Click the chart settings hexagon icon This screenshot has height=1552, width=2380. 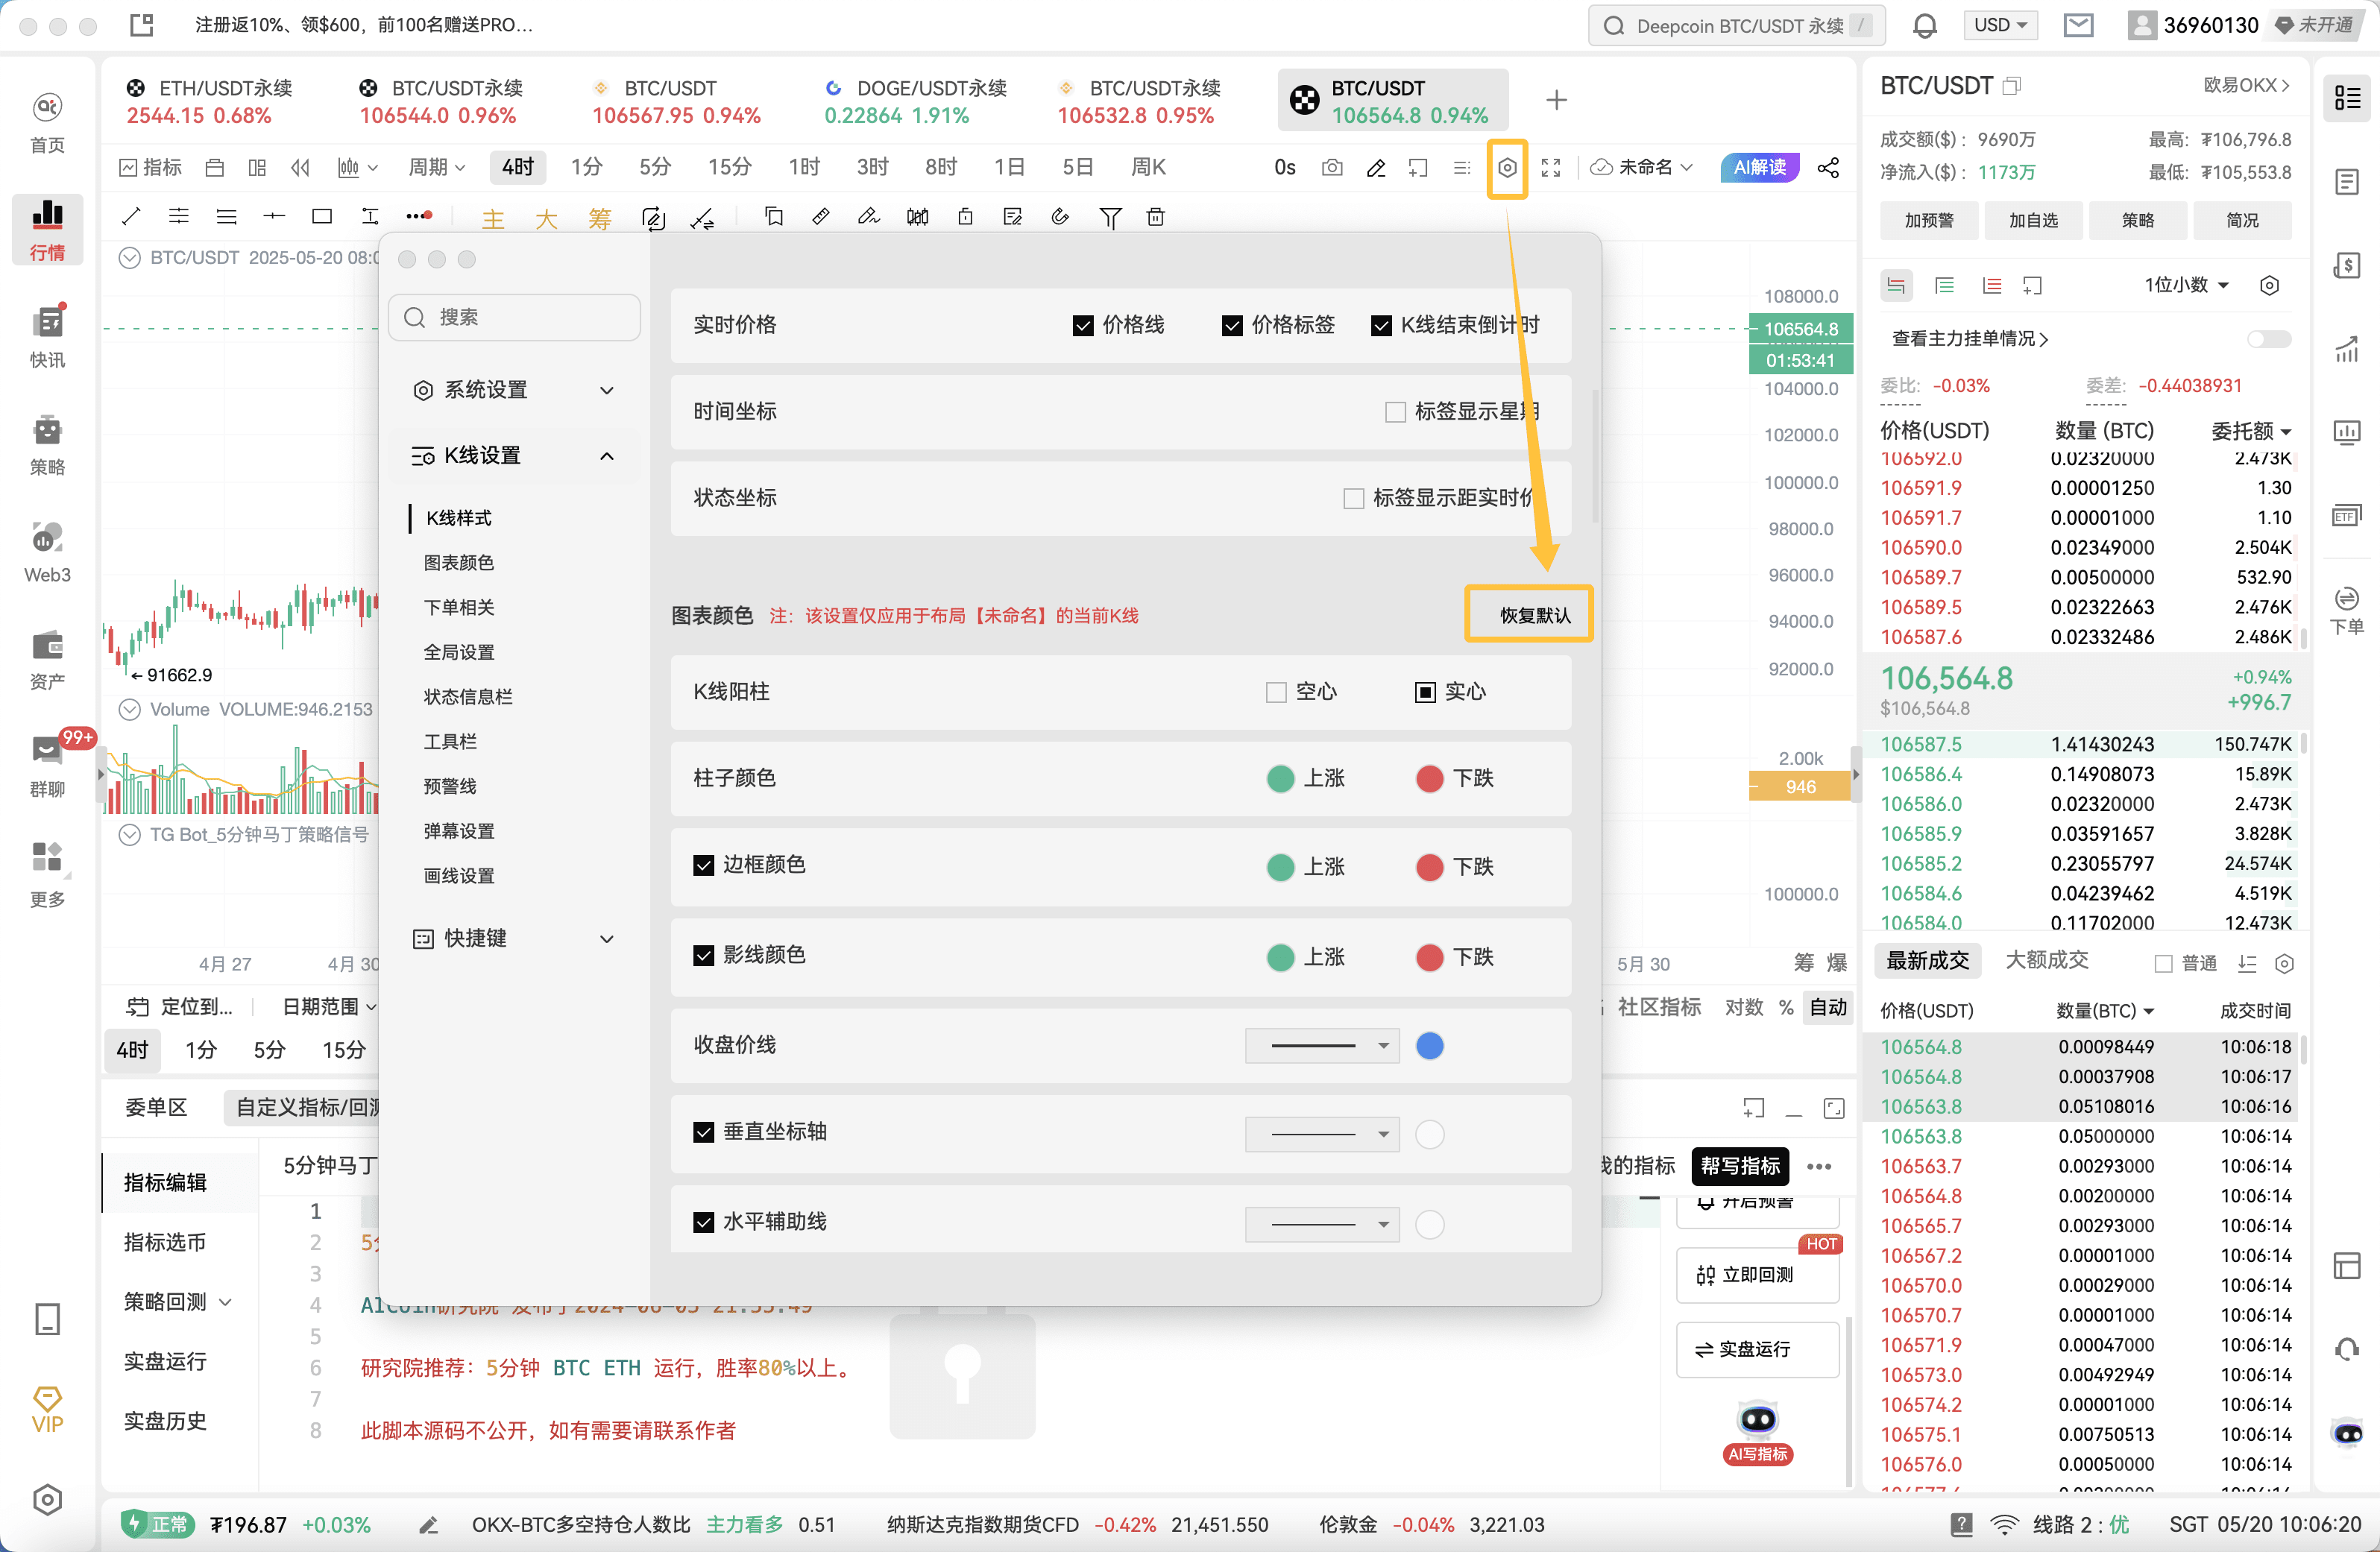click(1507, 168)
